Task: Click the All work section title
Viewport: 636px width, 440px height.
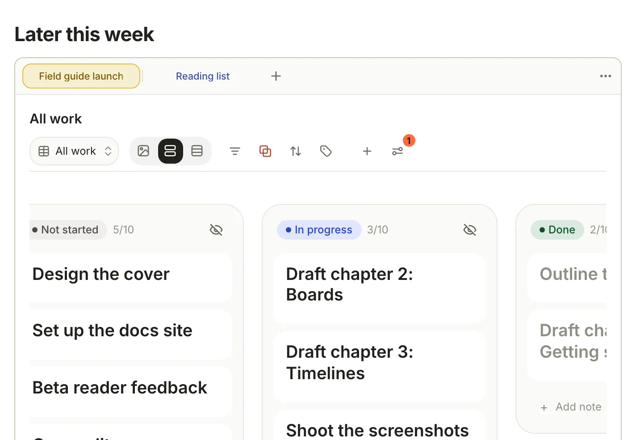Action: click(x=56, y=119)
